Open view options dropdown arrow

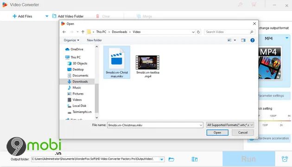point(235,40)
